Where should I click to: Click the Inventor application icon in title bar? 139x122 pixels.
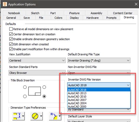[5, 4]
